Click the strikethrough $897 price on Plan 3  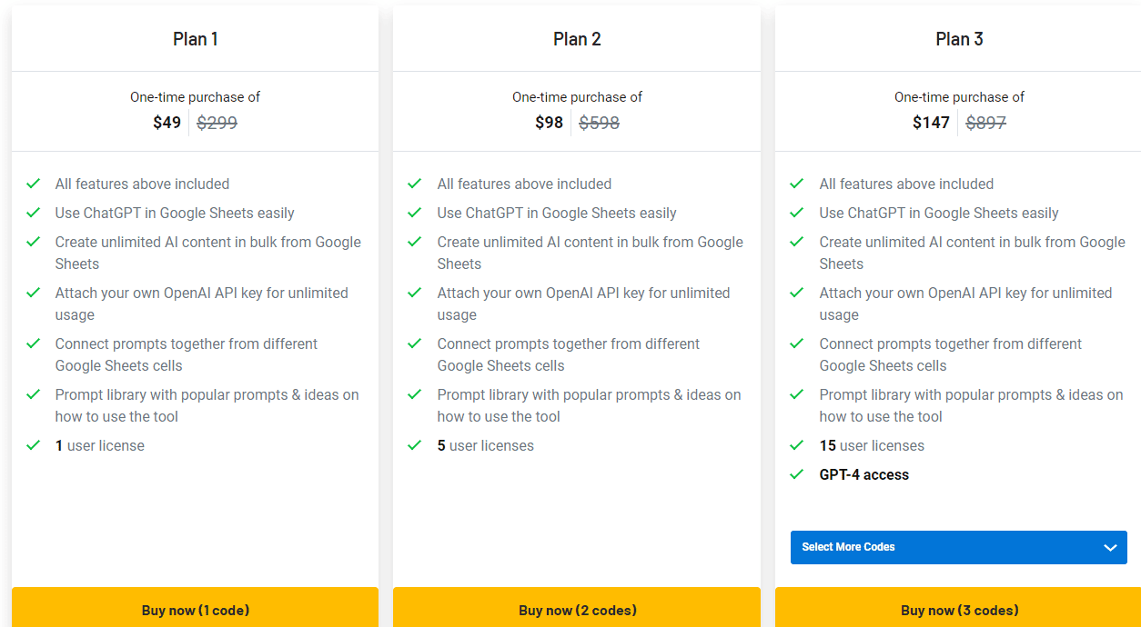(x=985, y=122)
